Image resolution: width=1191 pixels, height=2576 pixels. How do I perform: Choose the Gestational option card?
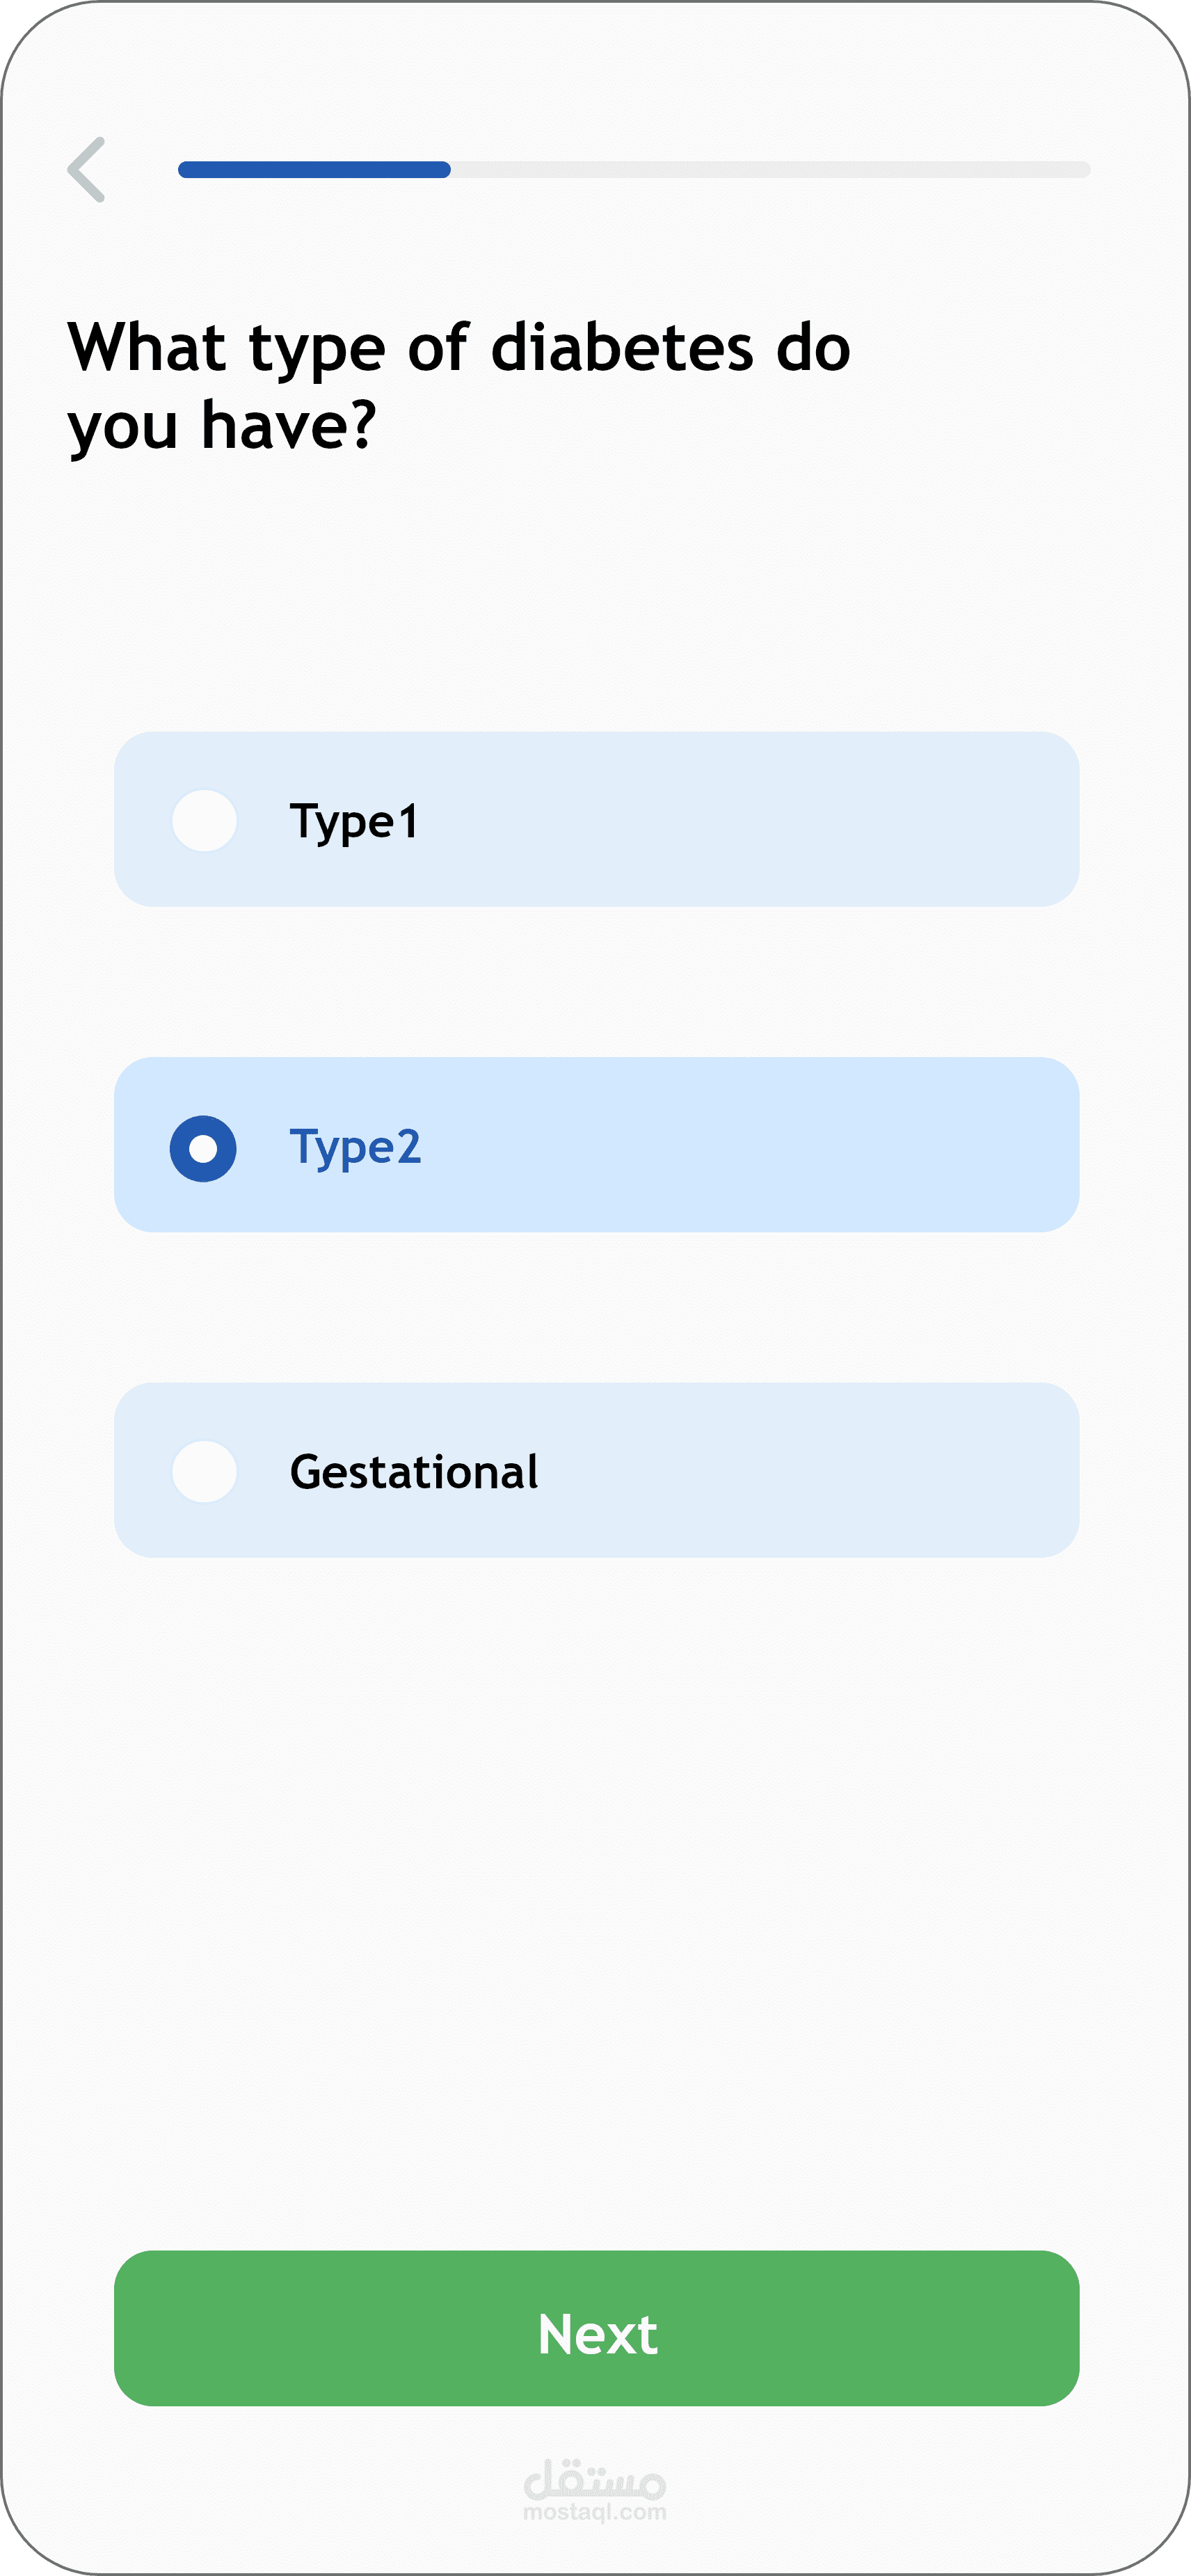point(596,1470)
